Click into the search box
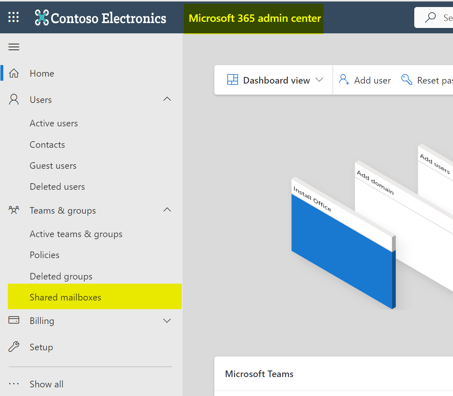The width and height of the screenshot is (453, 396). [434, 18]
